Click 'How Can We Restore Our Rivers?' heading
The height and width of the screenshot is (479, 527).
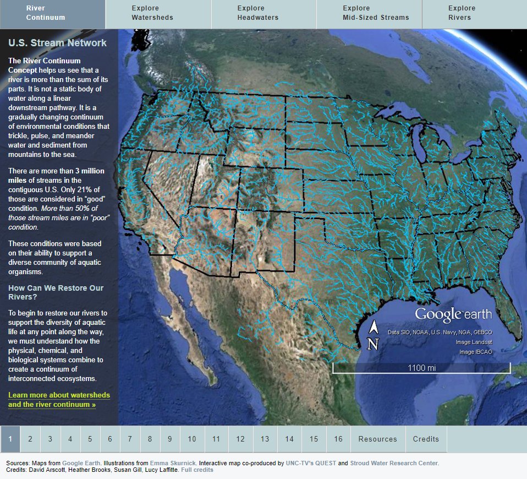click(56, 292)
